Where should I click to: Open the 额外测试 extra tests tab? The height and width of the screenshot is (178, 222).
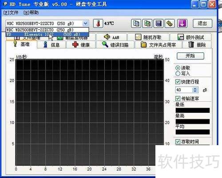coord(191,37)
